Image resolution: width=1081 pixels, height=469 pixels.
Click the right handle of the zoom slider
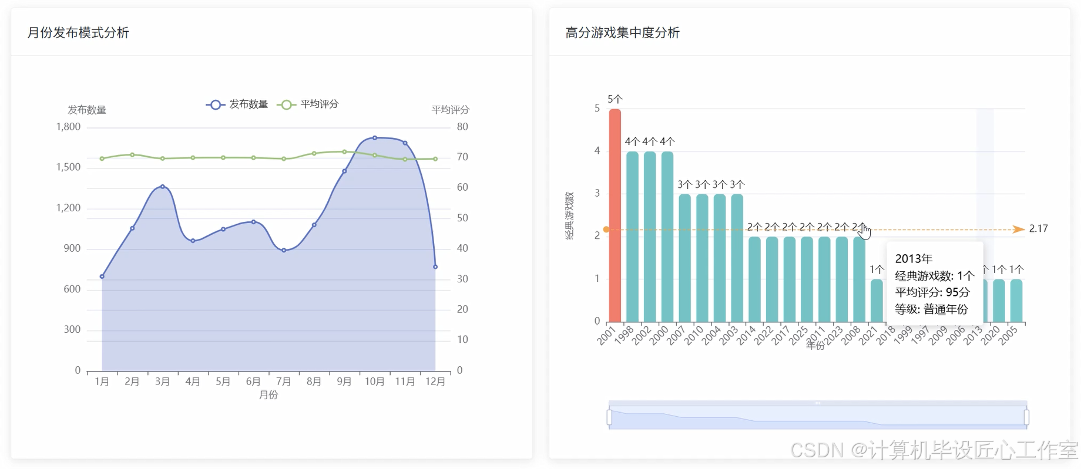coord(1026,417)
